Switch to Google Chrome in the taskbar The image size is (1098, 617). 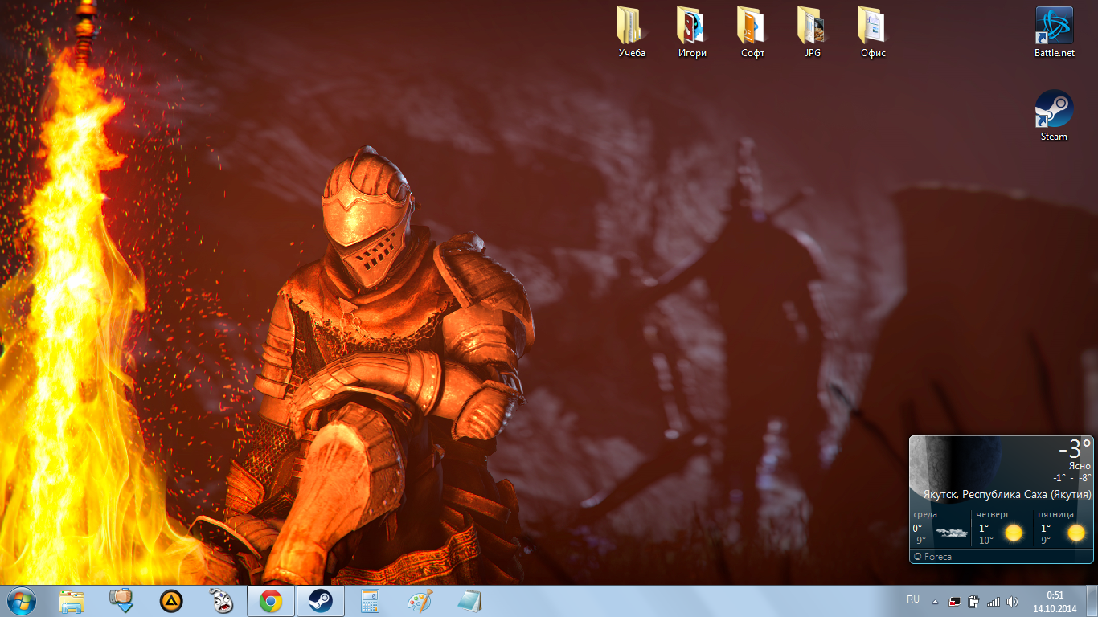[x=271, y=601]
